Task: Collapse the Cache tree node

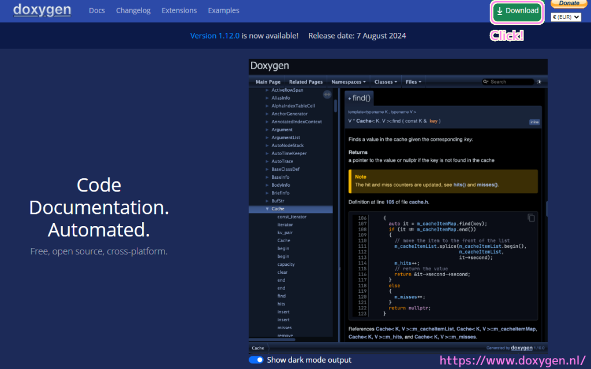Action: point(267,209)
